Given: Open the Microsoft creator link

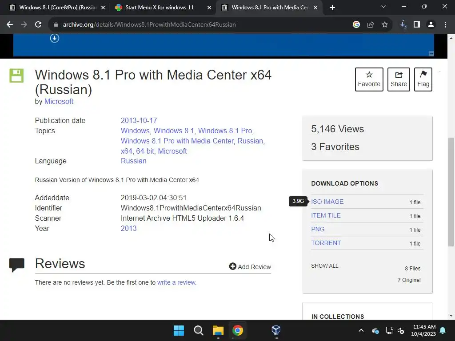Looking at the screenshot, I should 59,102.
